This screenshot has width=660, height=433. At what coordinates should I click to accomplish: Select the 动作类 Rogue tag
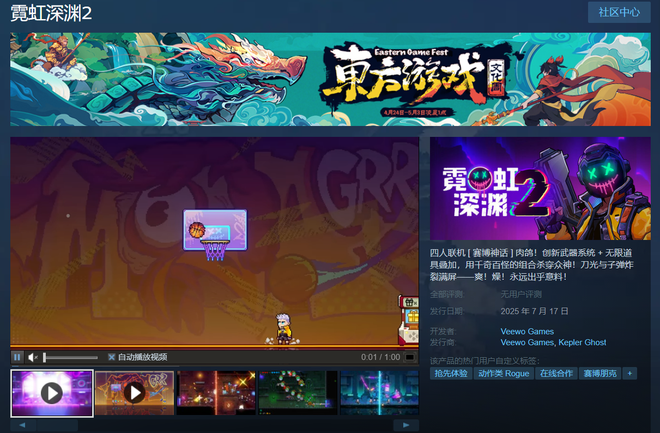[504, 374]
